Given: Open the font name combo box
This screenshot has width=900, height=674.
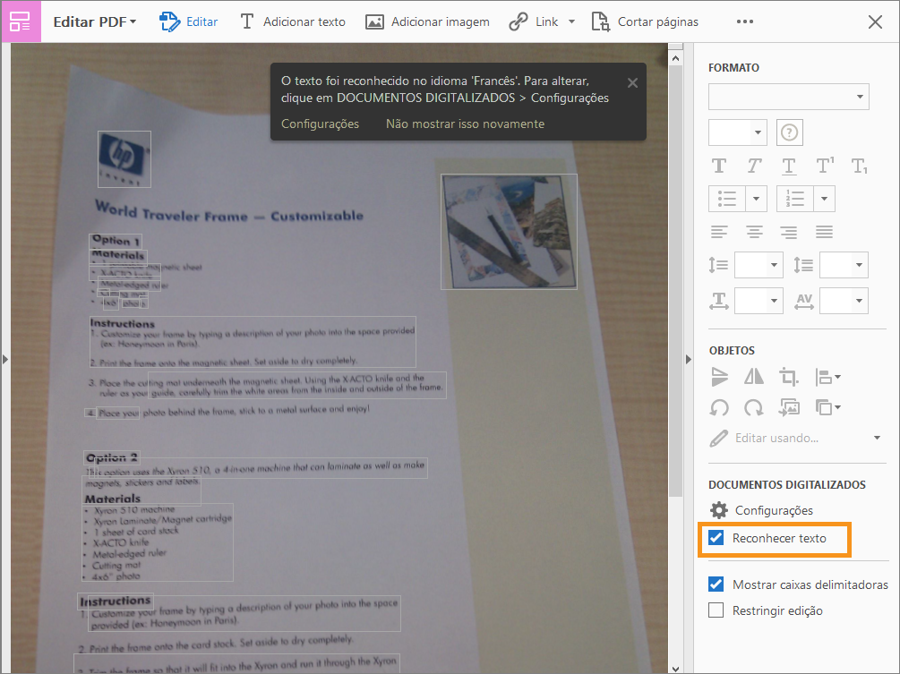Looking at the screenshot, I should click(789, 97).
